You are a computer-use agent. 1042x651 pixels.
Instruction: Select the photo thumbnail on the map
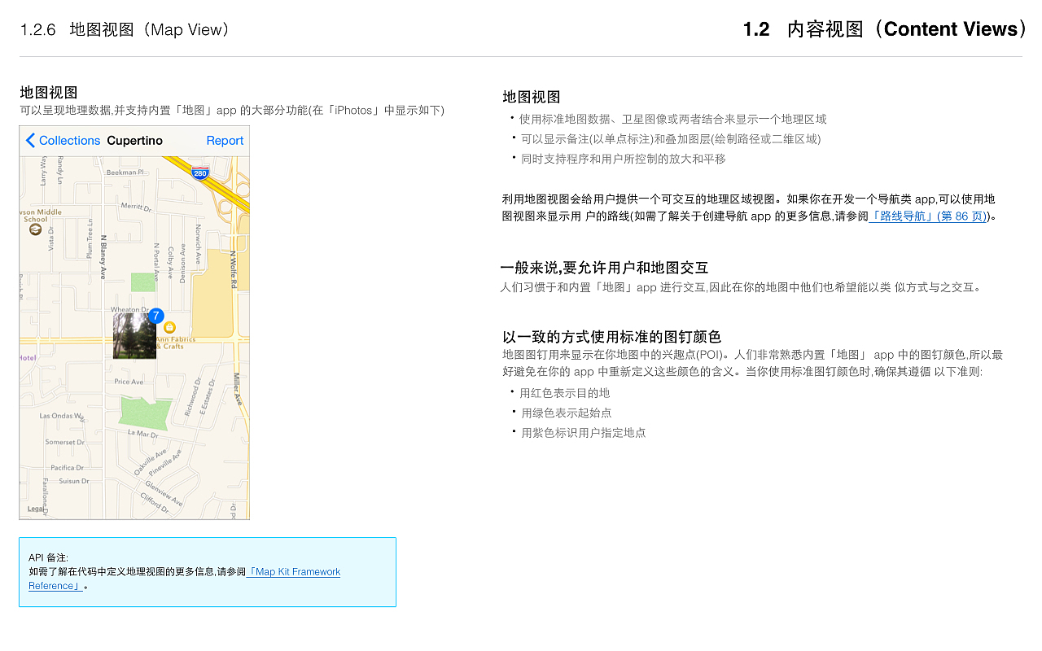click(134, 336)
